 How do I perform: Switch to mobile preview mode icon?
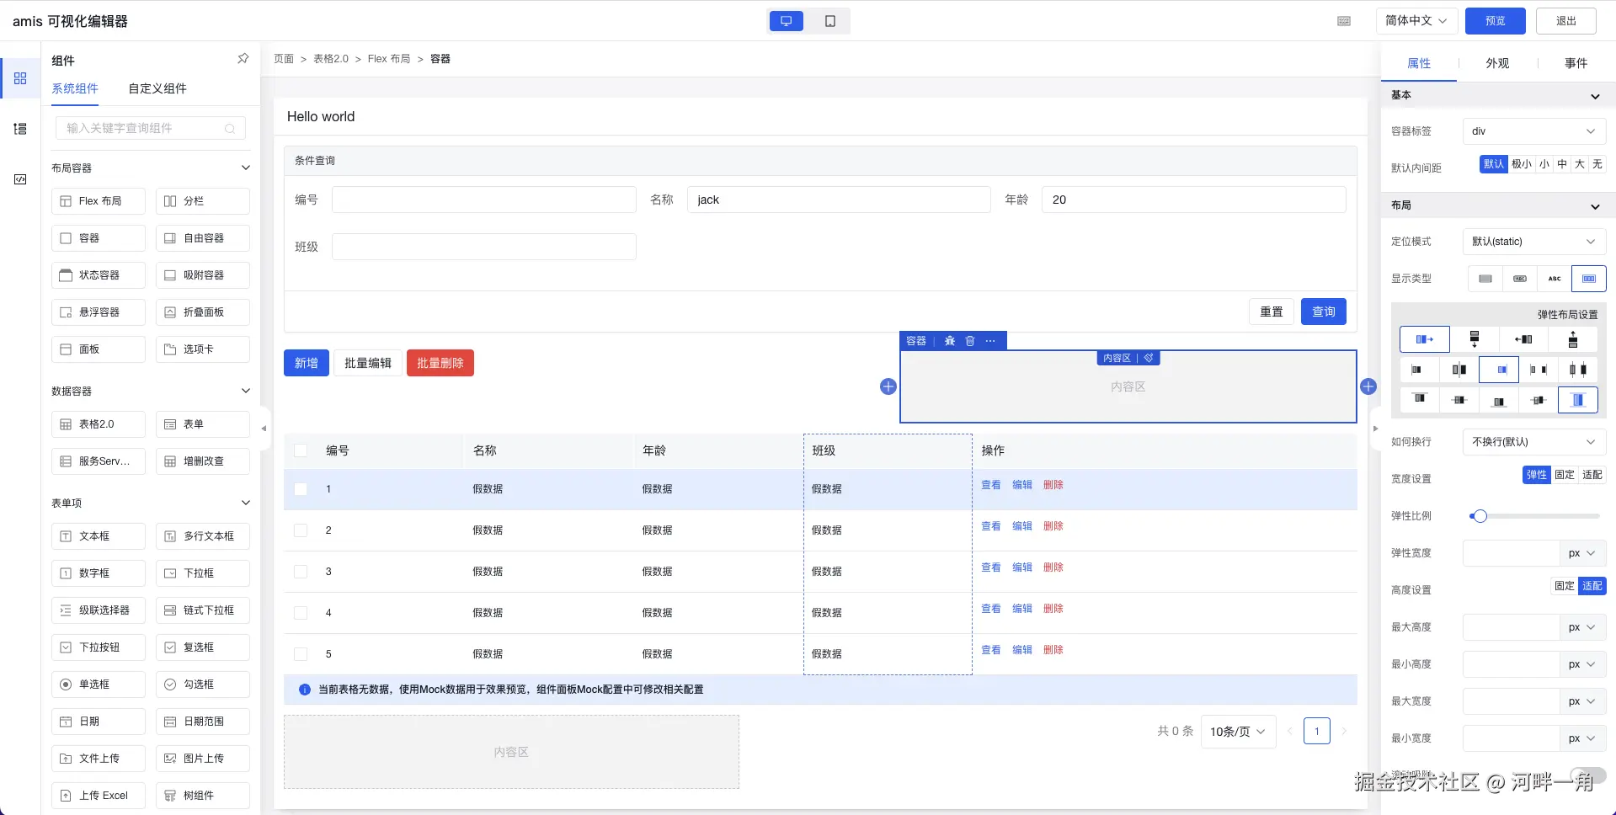(830, 21)
